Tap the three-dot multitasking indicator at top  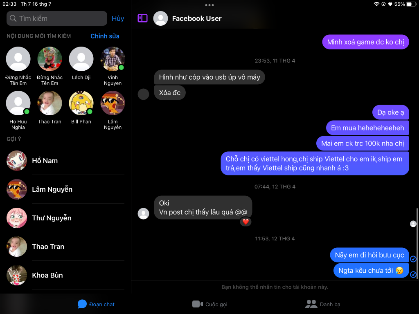pyautogui.click(x=209, y=5)
